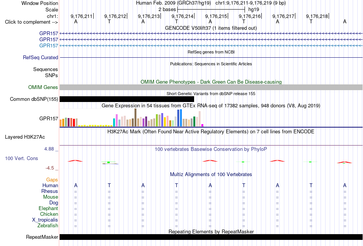Click the 'X_tropicalis' alignment row label
The height and width of the screenshot is (246, 363).
[45, 220]
